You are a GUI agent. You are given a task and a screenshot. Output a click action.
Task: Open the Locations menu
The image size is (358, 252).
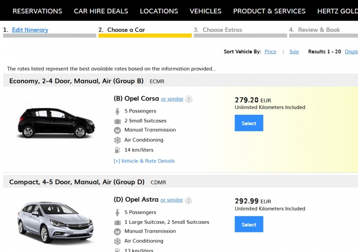(159, 11)
